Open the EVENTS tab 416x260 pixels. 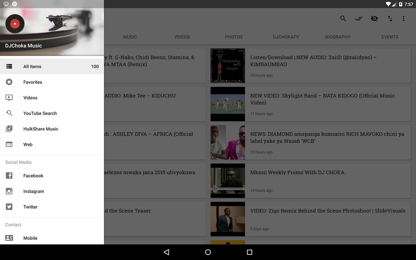point(390,37)
